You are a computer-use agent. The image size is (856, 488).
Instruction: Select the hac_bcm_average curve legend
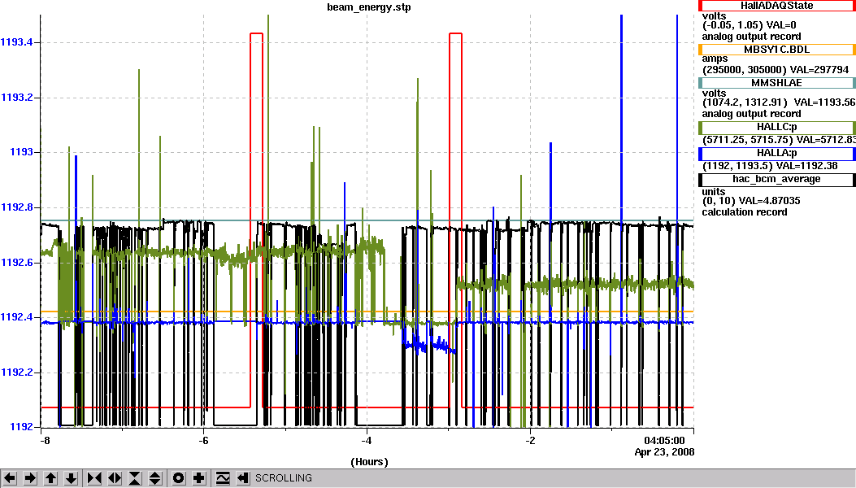click(x=777, y=179)
